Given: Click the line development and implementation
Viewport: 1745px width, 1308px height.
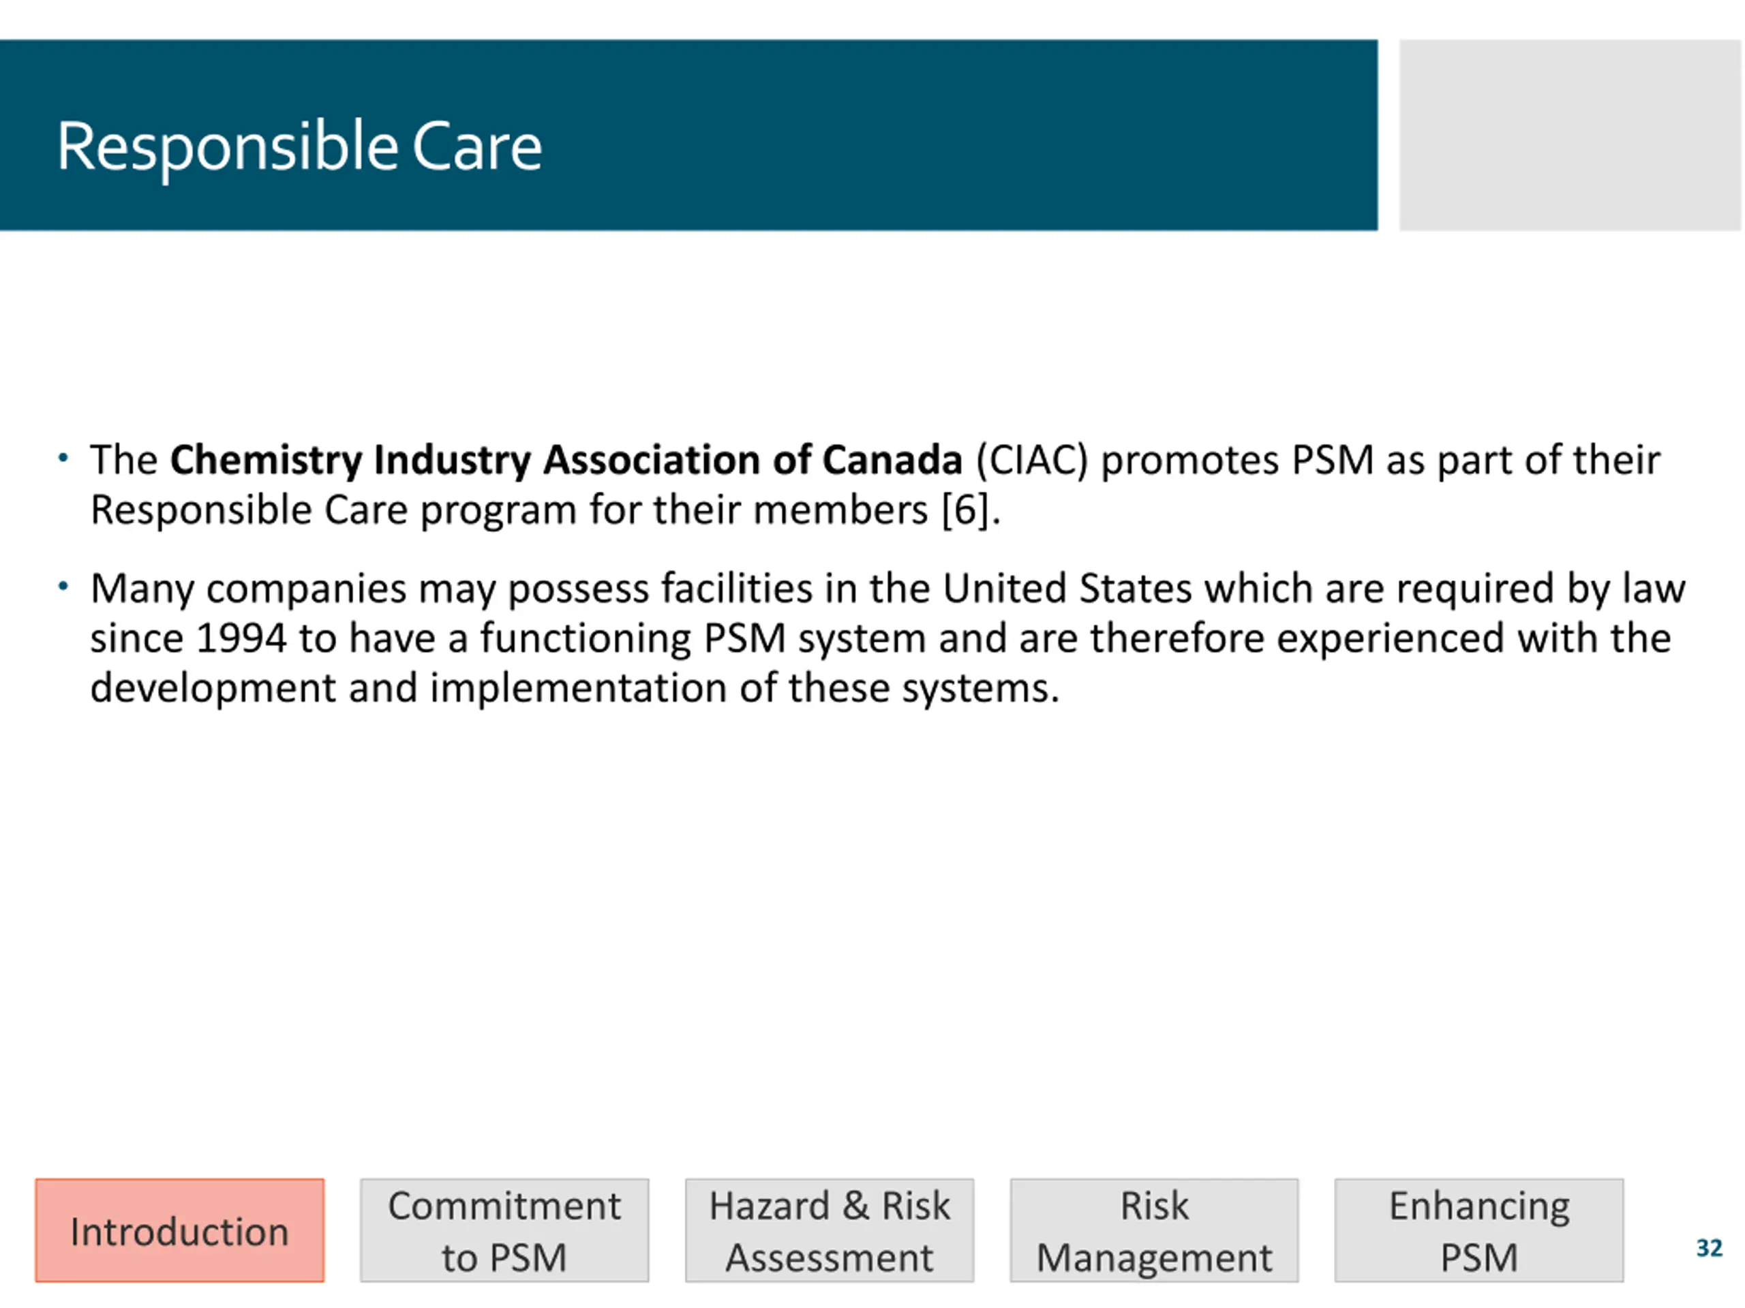Looking at the screenshot, I should pyautogui.click(x=575, y=689).
